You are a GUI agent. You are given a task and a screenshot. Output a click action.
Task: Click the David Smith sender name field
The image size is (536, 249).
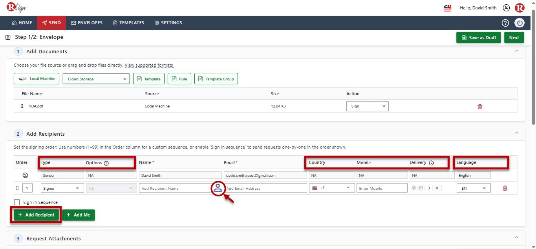[x=179, y=175]
